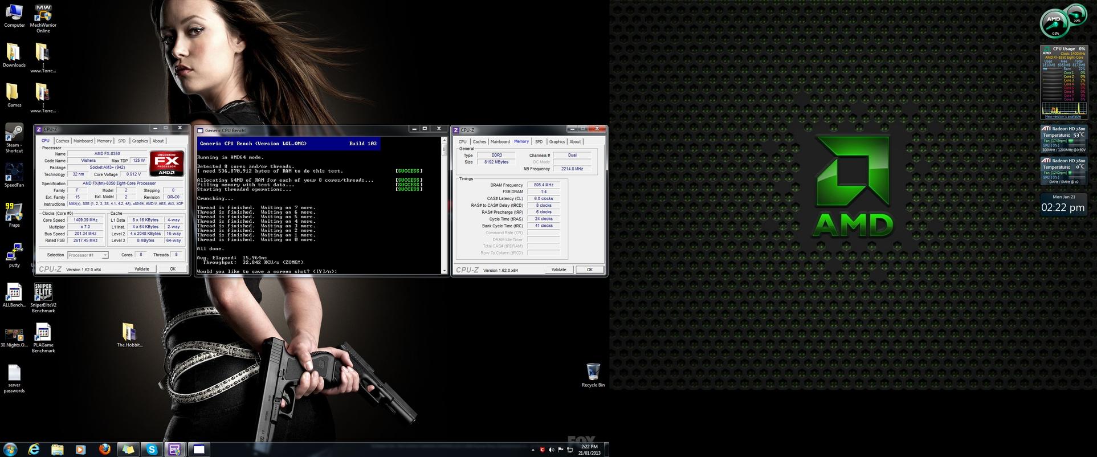Image resolution: width=1097 pixels, height=457 pixels.
Task: Click memory Size value '8192 MBytes'
Action: [x=496, y=162]
